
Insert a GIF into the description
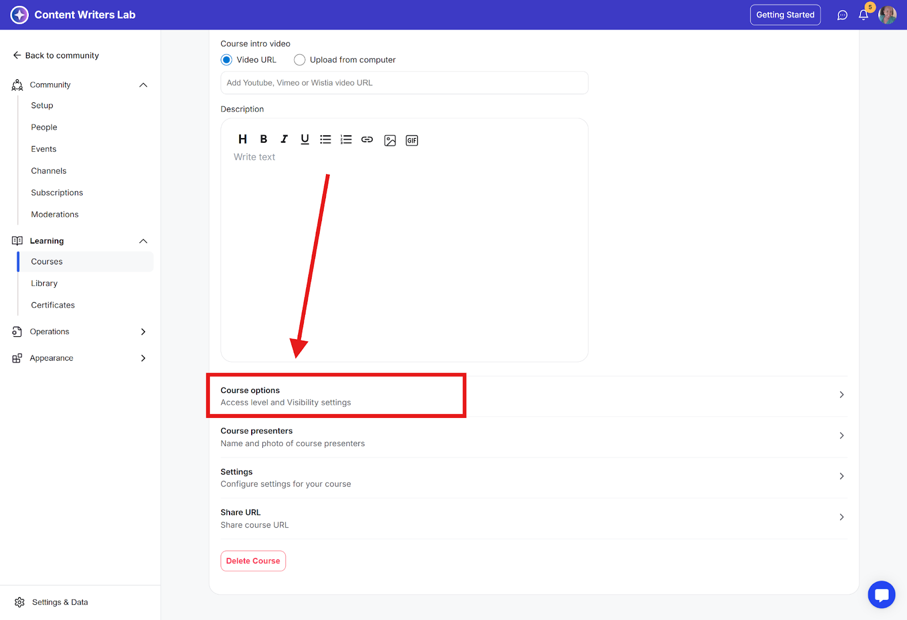tap(412, 140)
